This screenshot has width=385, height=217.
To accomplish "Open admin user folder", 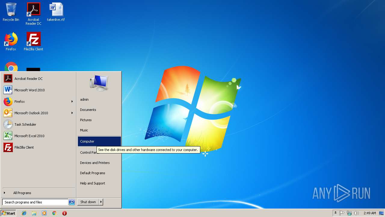I will coord(84,99).
